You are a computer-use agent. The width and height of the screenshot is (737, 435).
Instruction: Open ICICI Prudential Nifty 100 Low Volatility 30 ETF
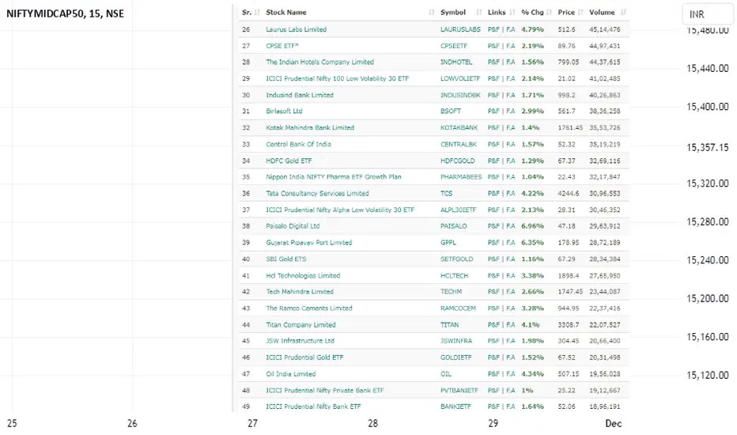click(338, 78)
